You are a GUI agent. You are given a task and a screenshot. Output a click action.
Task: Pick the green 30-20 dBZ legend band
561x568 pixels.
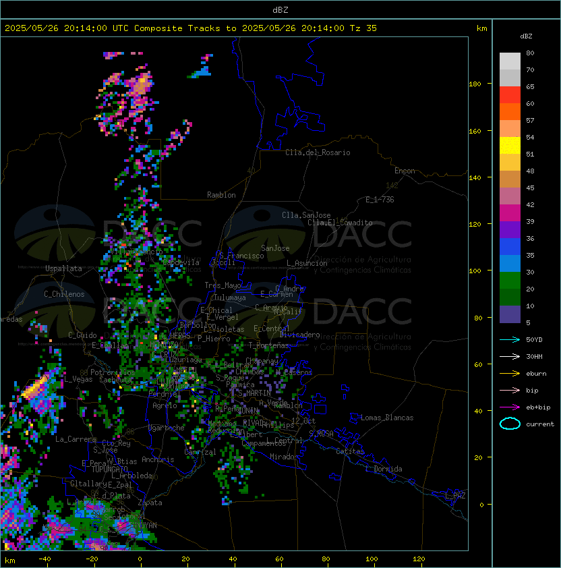click(510, 281)
